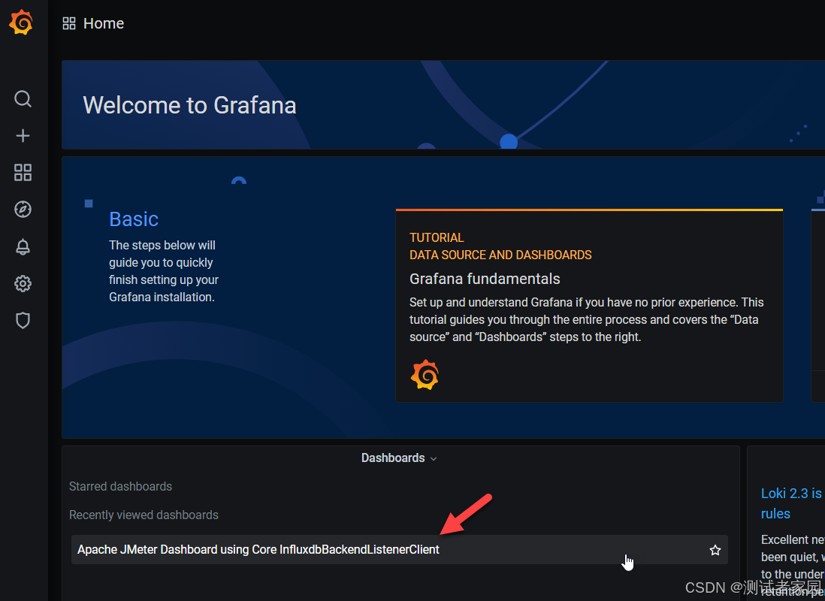Click the Welcome to Grafana banner title
The width and height of the screenshot is (825, 601).
click(189, 105)
